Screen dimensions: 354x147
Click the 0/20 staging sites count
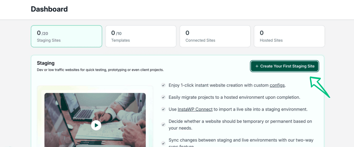click(42, 33)
